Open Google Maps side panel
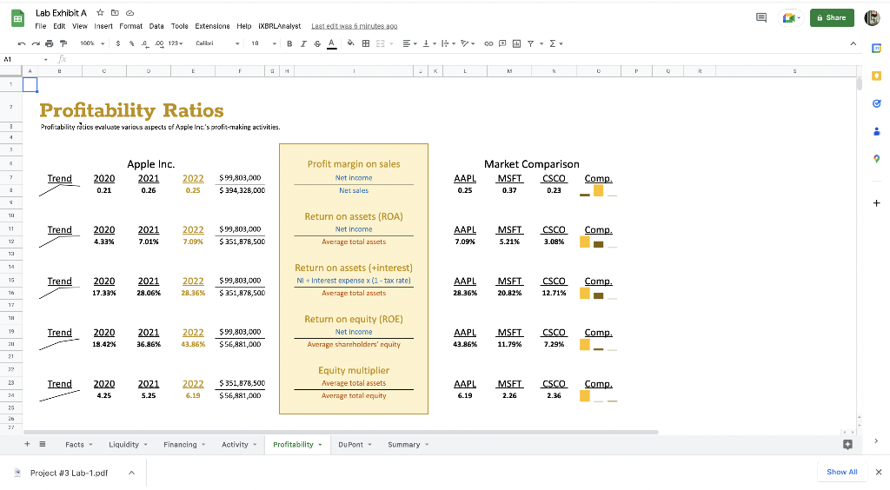This screenshot has width=890, height=490. point(876,159)
